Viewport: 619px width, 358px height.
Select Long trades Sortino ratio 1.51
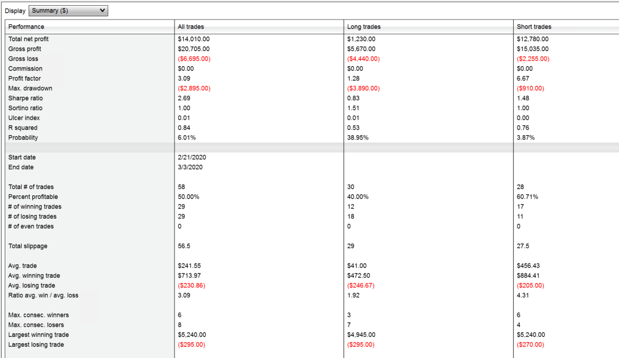click(353, 108)
